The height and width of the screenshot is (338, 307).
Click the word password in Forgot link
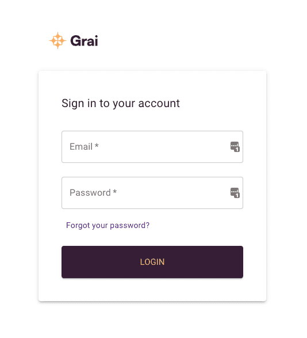click(128, 226)
